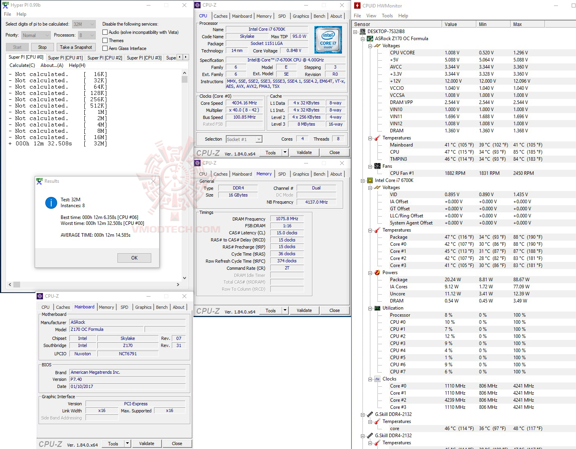Click the DESKTOP-7S32IB8 computer icon in HWMonitor
The width and height of the screenshot is (576, 449).
(x=362, y=32)
